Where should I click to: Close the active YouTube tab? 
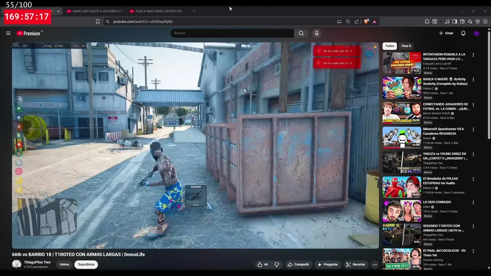coord(58,11)
